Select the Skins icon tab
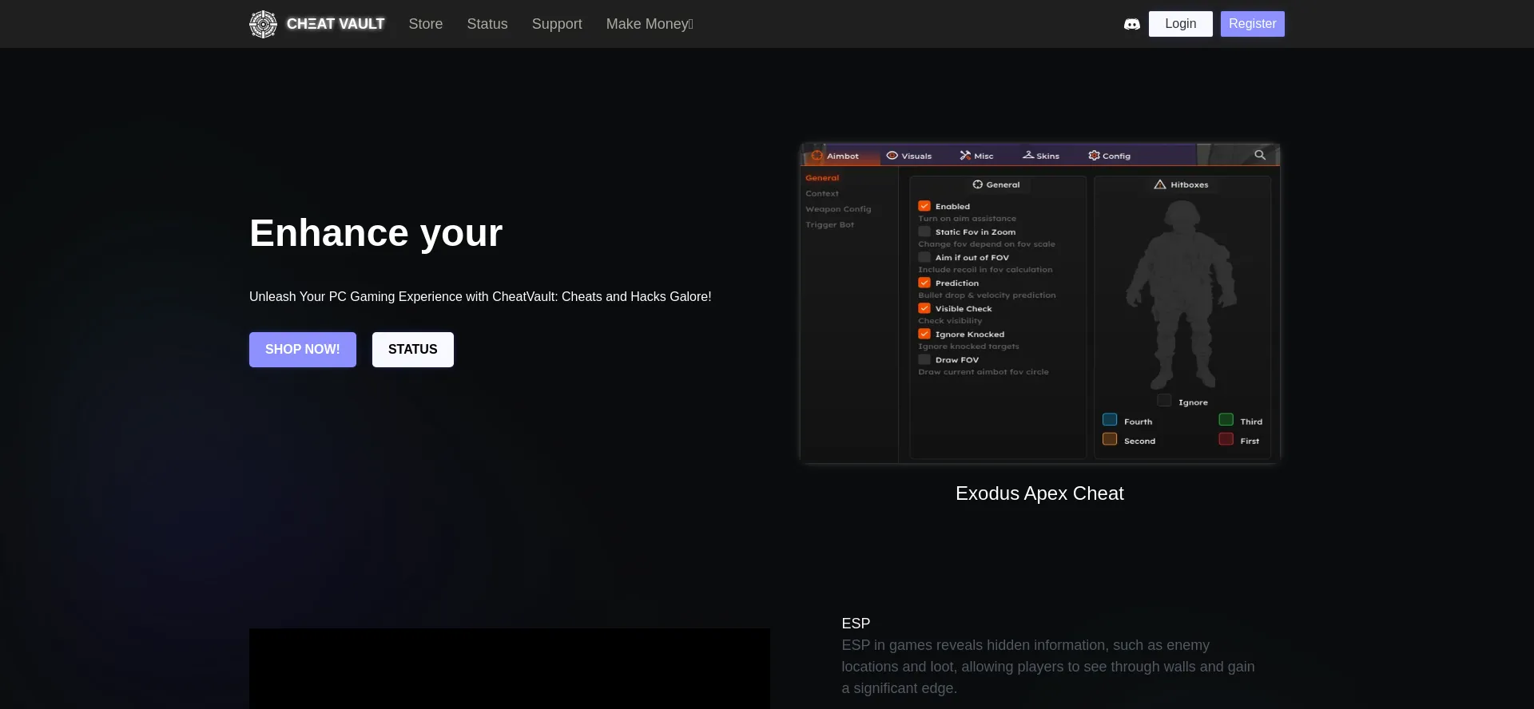The height and width of the screenshot is (709, 1534). click(x=1028, y=156)
